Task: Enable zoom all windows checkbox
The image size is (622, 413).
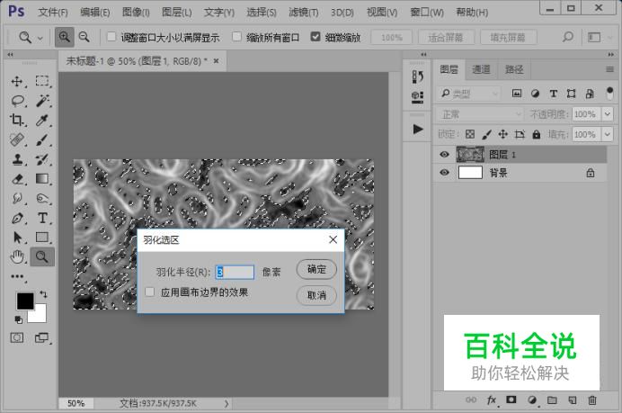Action: (x=236, y=37)
